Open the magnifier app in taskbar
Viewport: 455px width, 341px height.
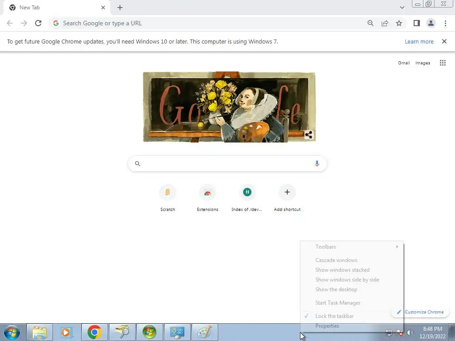[122, 332]
